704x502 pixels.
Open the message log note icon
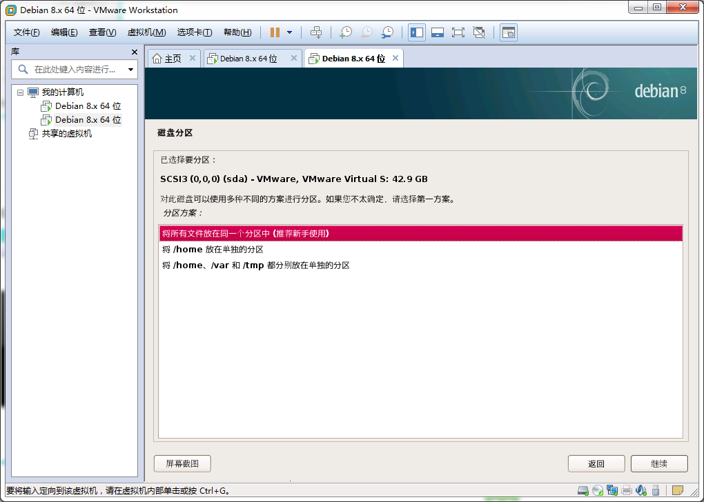tap(678, 490)
